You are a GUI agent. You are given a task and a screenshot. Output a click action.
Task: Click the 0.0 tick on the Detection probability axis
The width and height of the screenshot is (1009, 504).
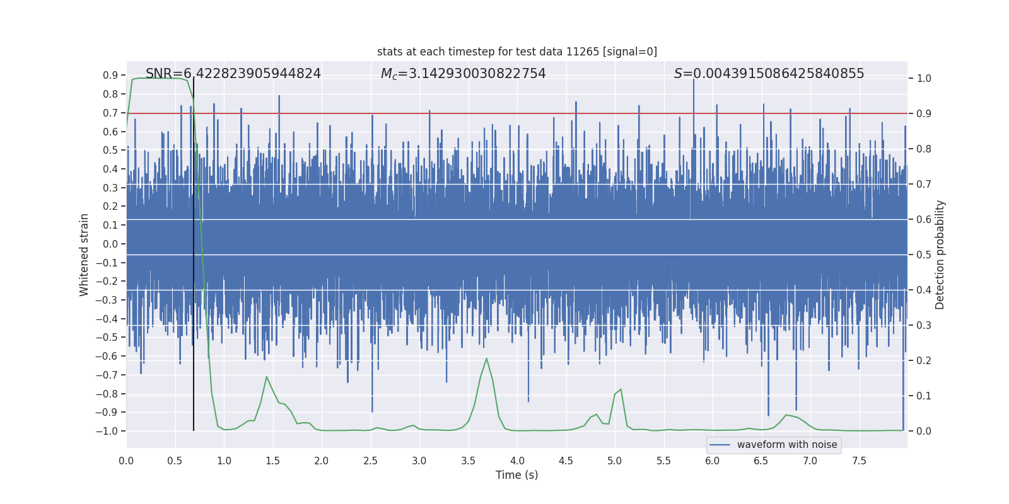(924, 432)
